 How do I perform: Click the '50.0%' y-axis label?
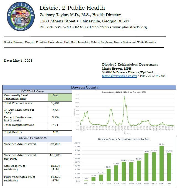[x=77, y=162]
